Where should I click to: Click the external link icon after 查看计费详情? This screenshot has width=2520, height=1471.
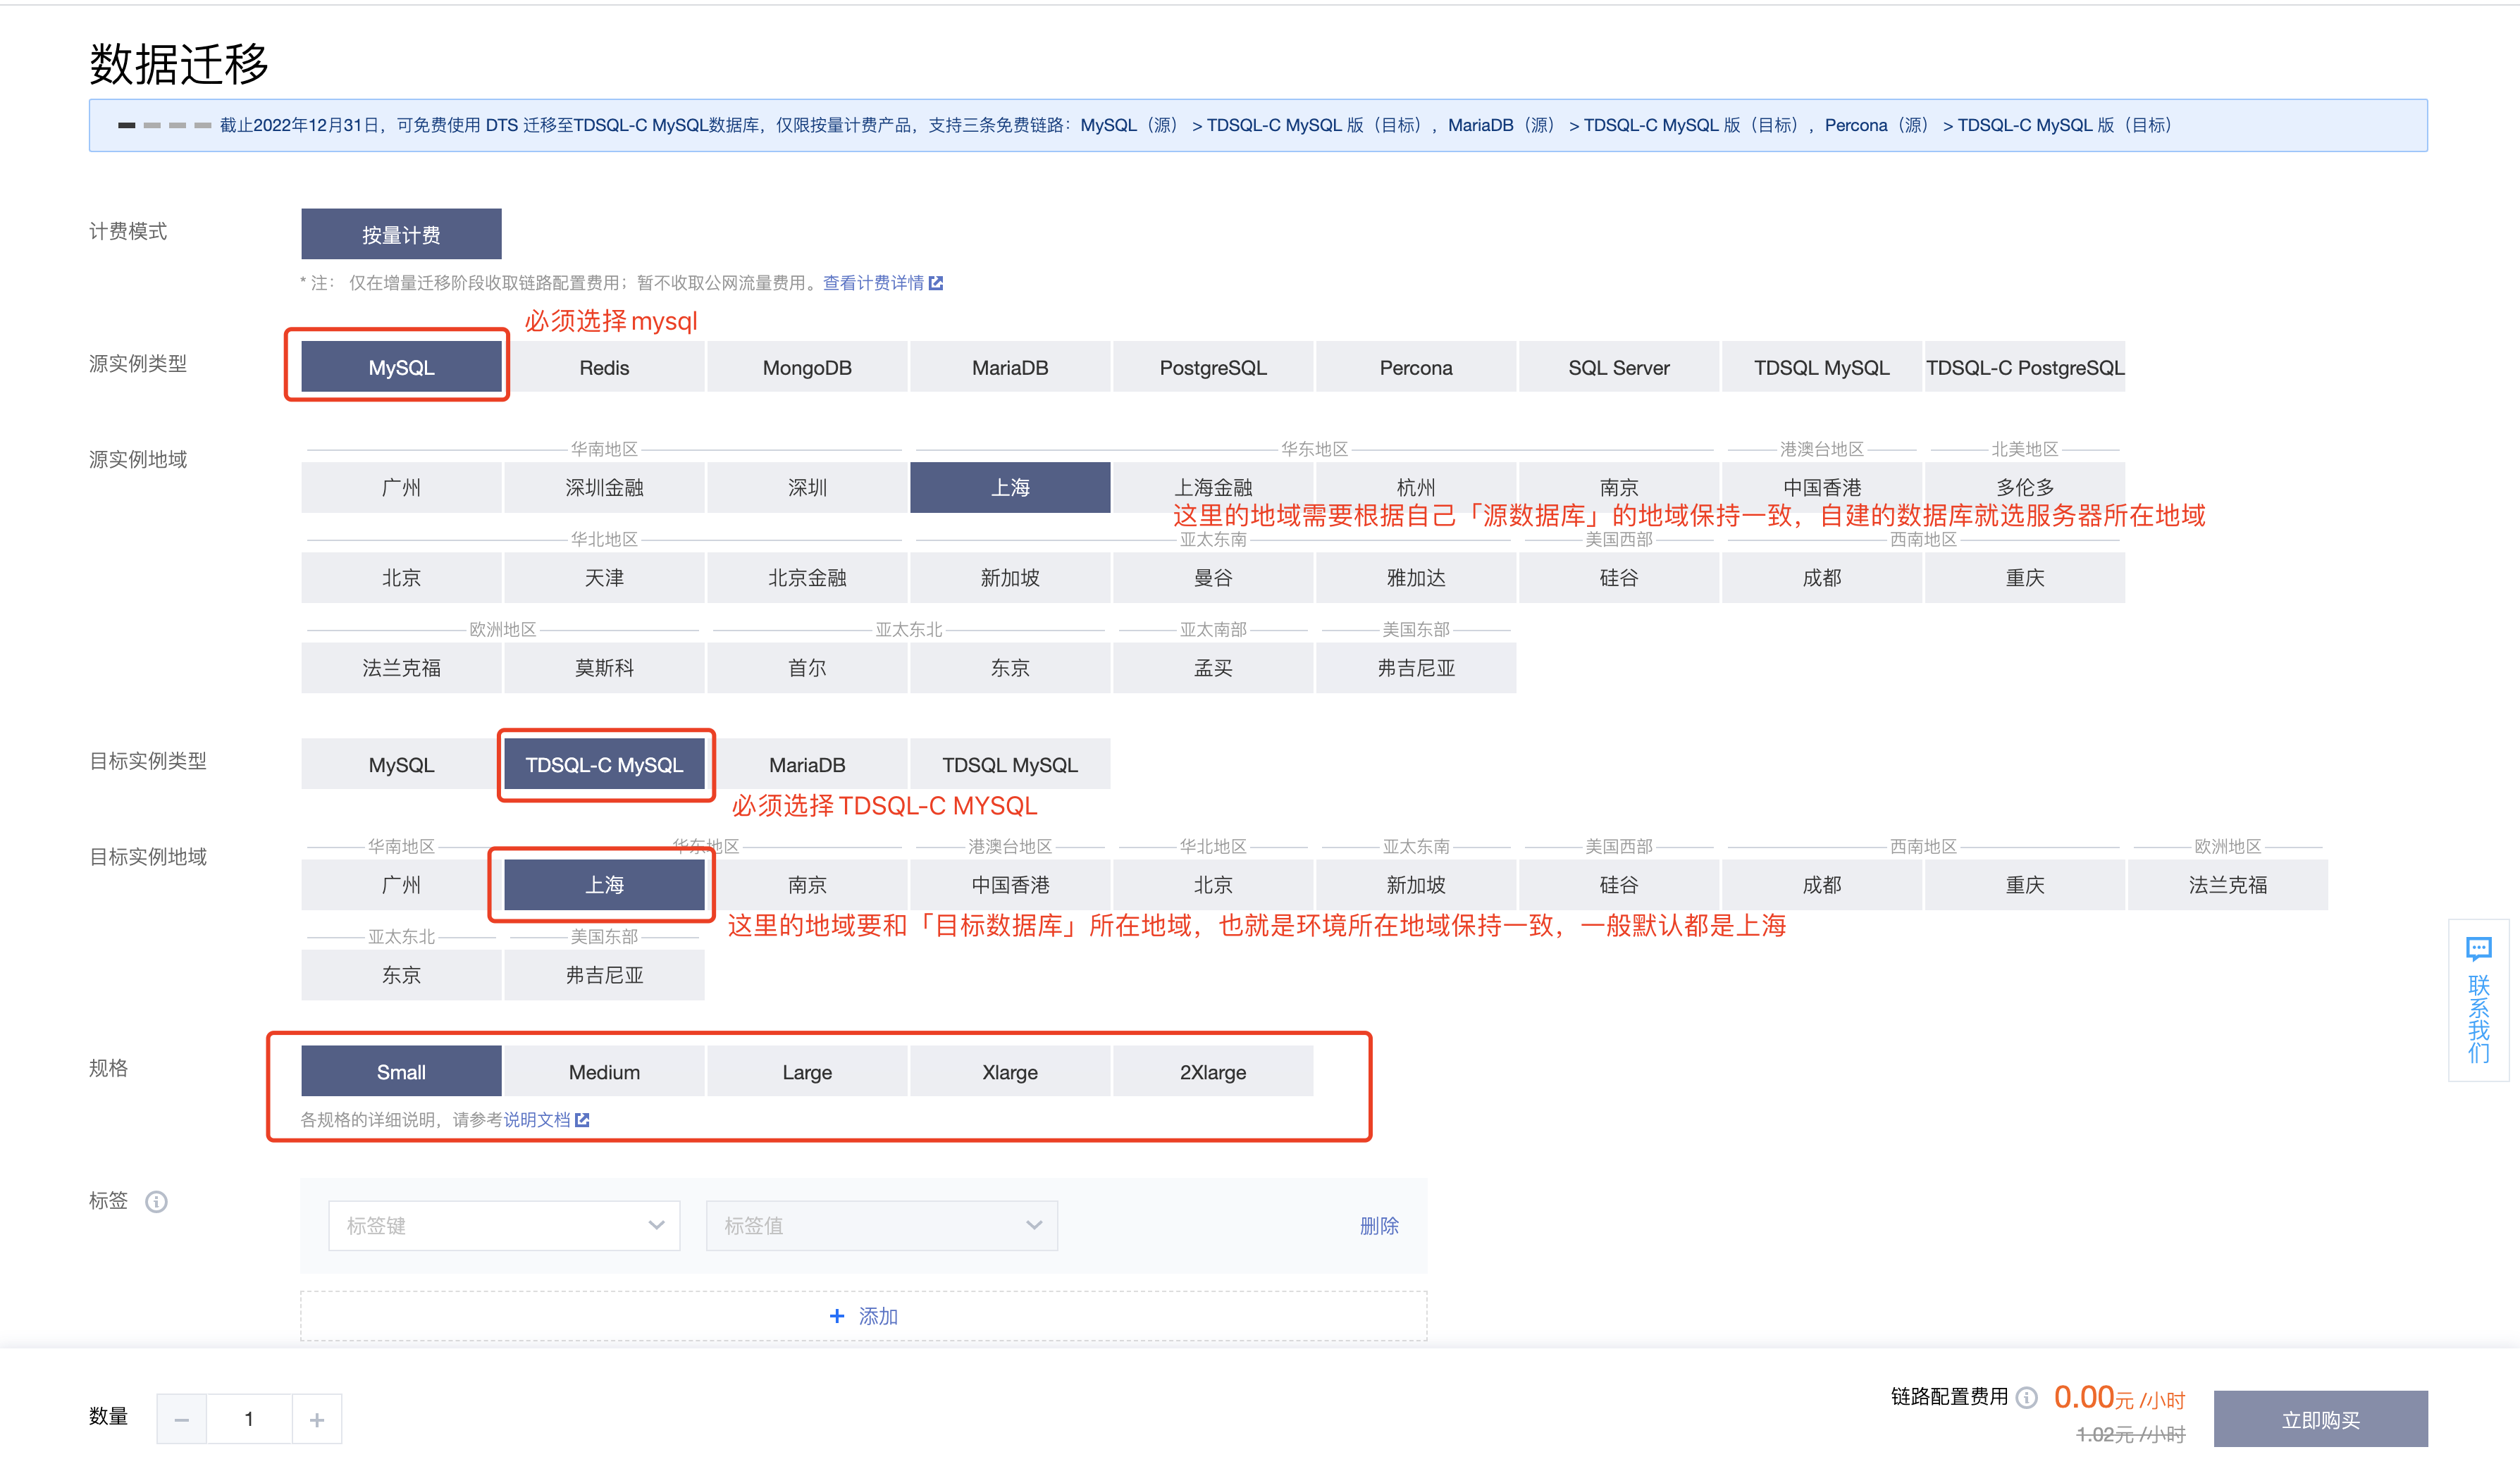pos(936,283)
